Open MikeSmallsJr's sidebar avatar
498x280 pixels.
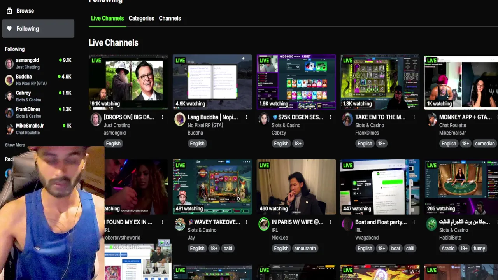pos(9,129)
